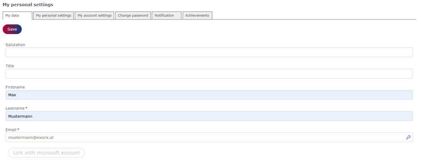Open the My account settings tab
421x163 pixels.
pos(94,16)
